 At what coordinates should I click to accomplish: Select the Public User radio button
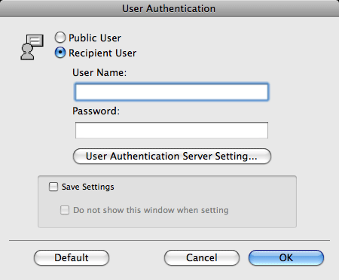click(x=60, y=38)
